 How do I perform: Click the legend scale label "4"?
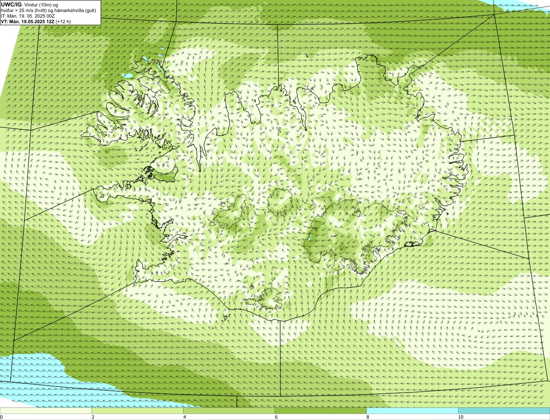pos(185,417)
